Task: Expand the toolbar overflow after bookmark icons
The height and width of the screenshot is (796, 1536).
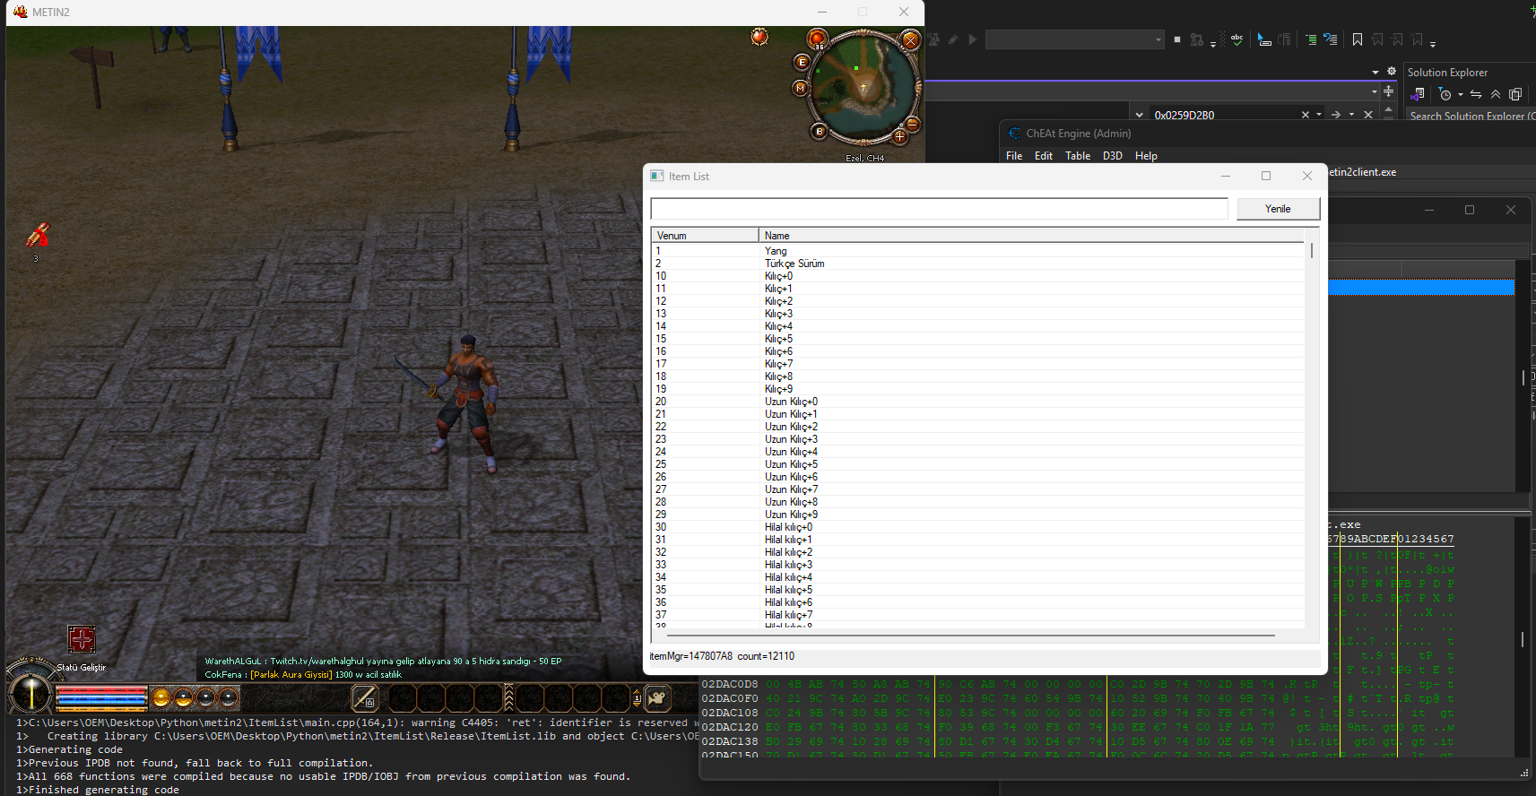Action: [1433, 43]
